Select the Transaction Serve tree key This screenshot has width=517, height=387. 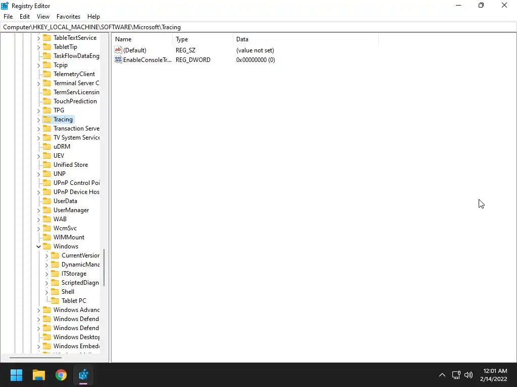77,128
